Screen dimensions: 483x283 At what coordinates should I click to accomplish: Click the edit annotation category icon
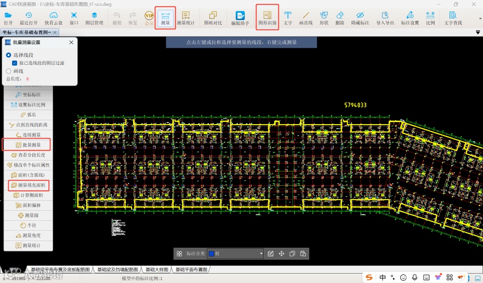point(271,253)
